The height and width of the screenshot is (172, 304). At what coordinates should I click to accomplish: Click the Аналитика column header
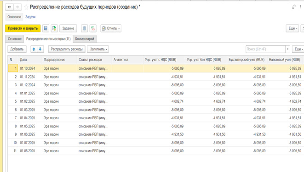127,60
